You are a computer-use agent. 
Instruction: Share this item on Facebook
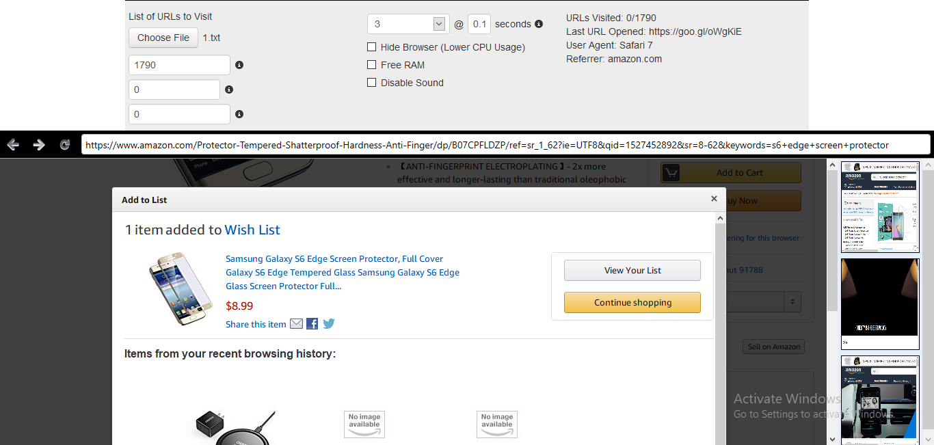pyautogui.click(x=312, y=324)
